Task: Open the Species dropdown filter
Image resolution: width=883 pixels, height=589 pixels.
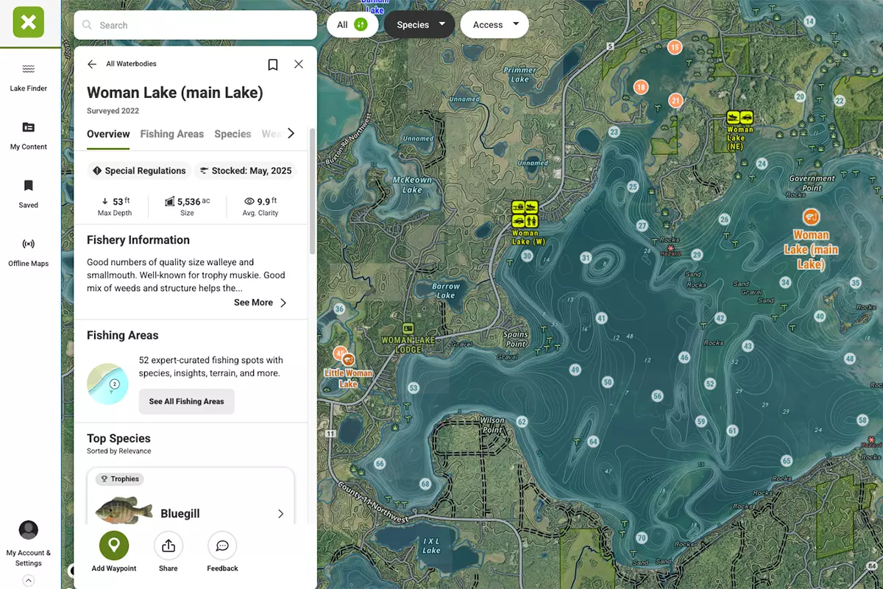Action: click(421, 25)
